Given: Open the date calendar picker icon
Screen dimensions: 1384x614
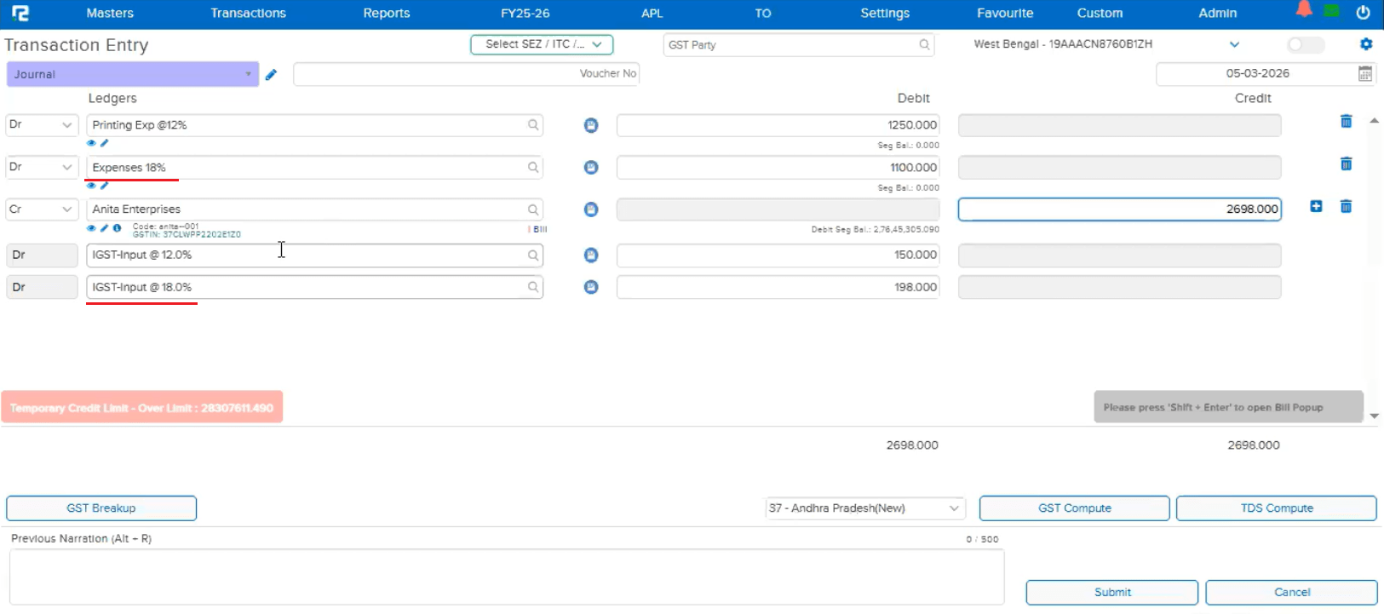Looking at the screenshot, I should click(x=1364, y=74).
